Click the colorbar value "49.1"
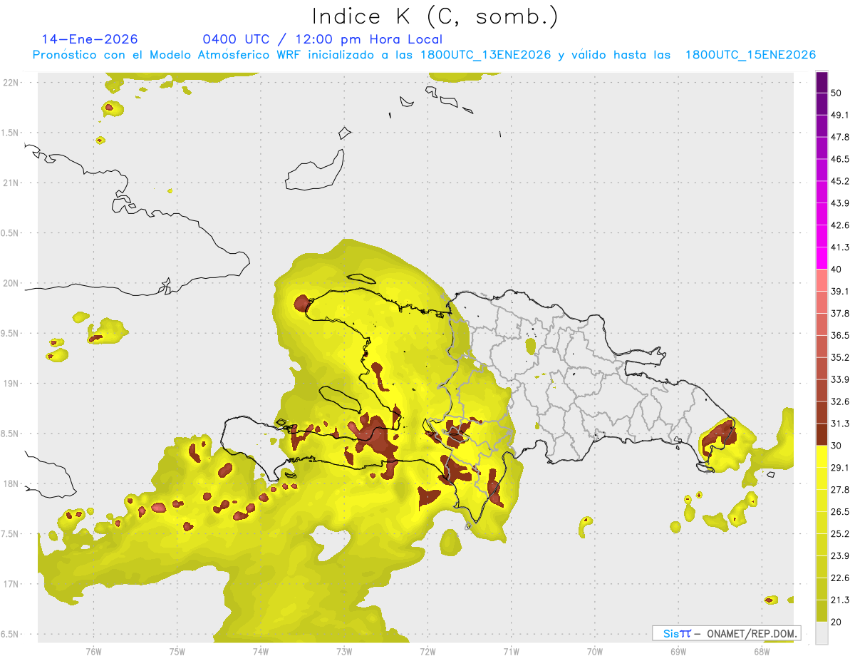 (x=840, y=115)
